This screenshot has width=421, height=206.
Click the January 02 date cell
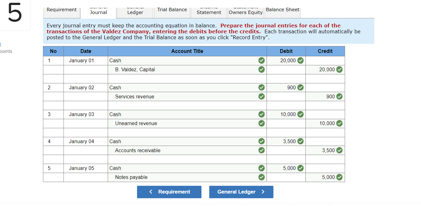(x=86, y=87)
